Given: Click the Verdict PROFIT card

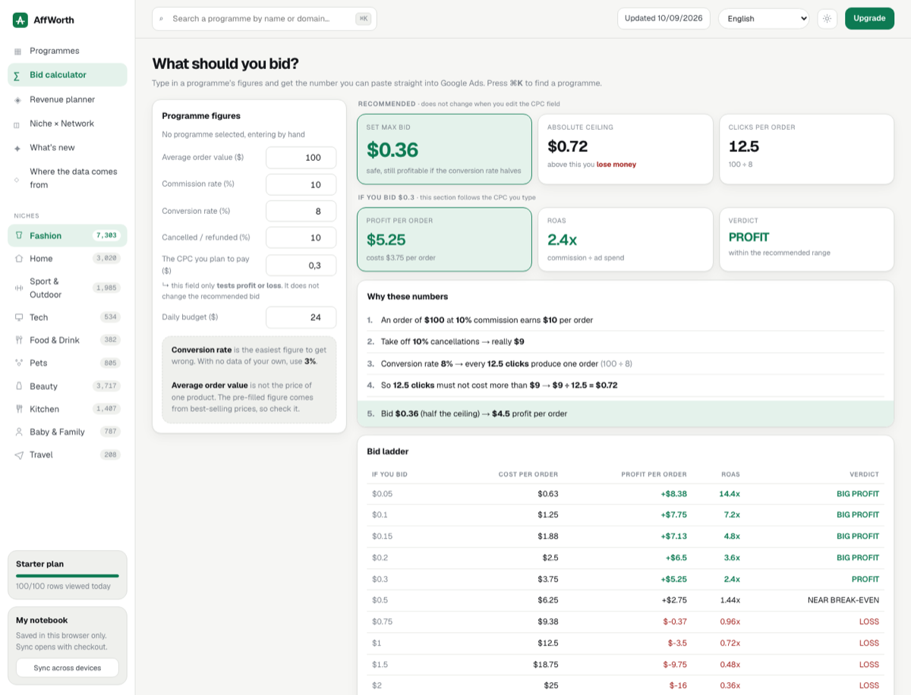Looking at the screenshot, I should click(806, 240).
